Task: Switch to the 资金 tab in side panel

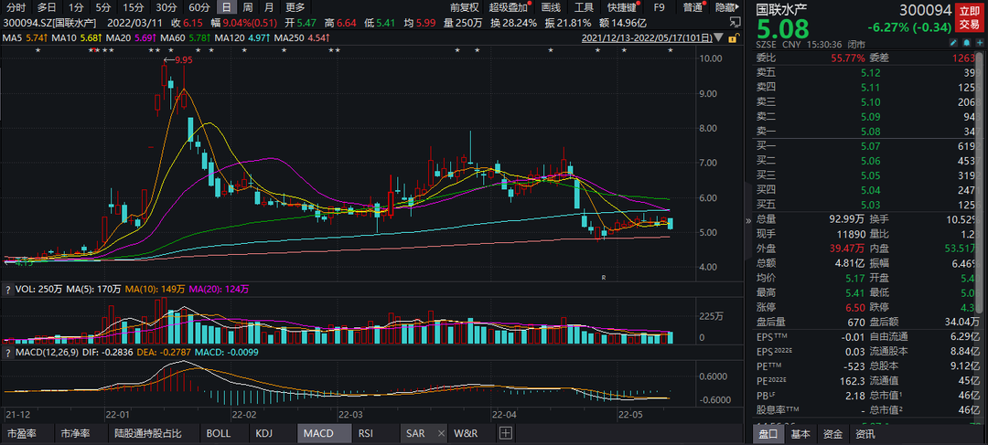Action: coord(832,434)
